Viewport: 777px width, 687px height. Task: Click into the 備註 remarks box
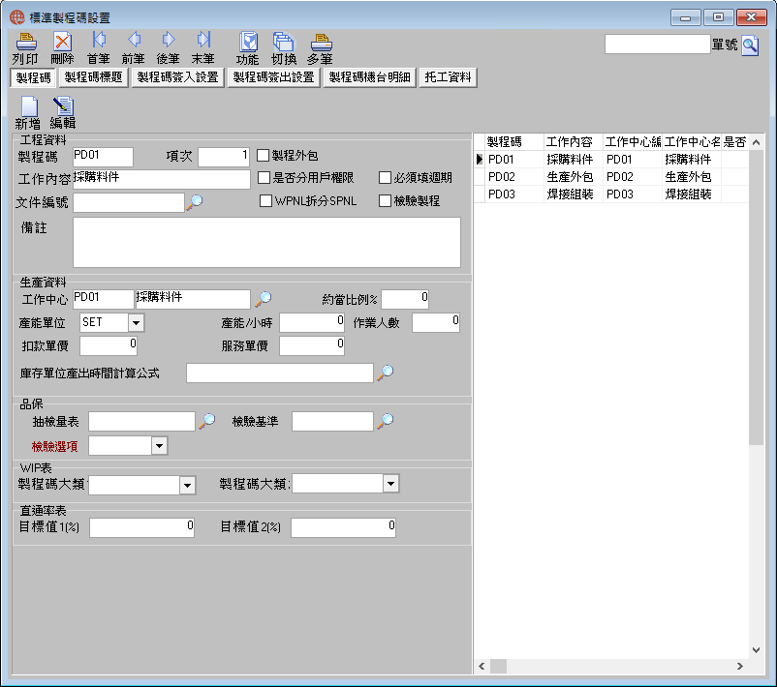(266, 242)
